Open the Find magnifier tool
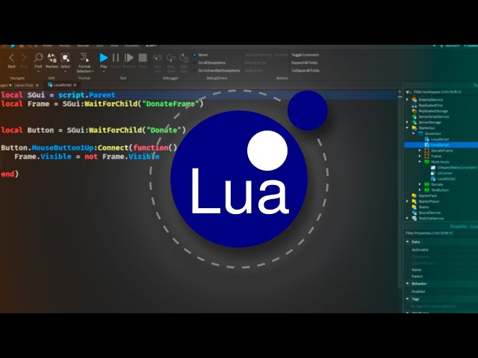Image resolution: width=478 pixels, height=358 pixels. (x=38, y=57)
